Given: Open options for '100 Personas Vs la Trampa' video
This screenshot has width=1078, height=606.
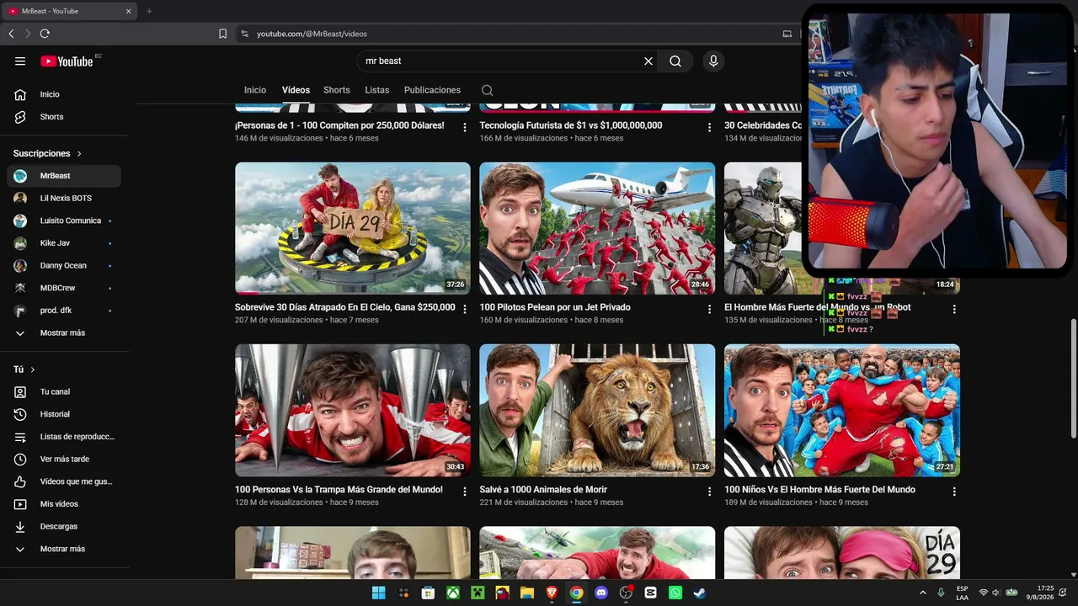Looking at the screenshot, I should point(464,492).
